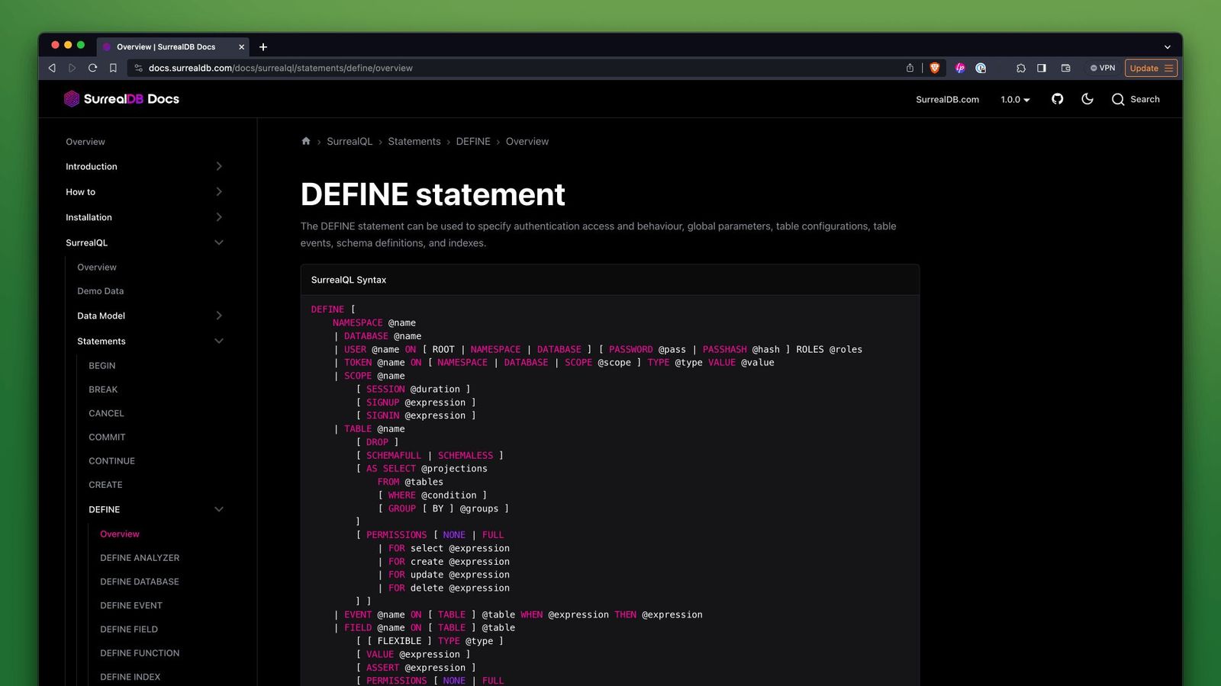1221x686 pixels.
Task: Select the Overview | SurrealDB Docs tab
Action: [x=166, y=46]
